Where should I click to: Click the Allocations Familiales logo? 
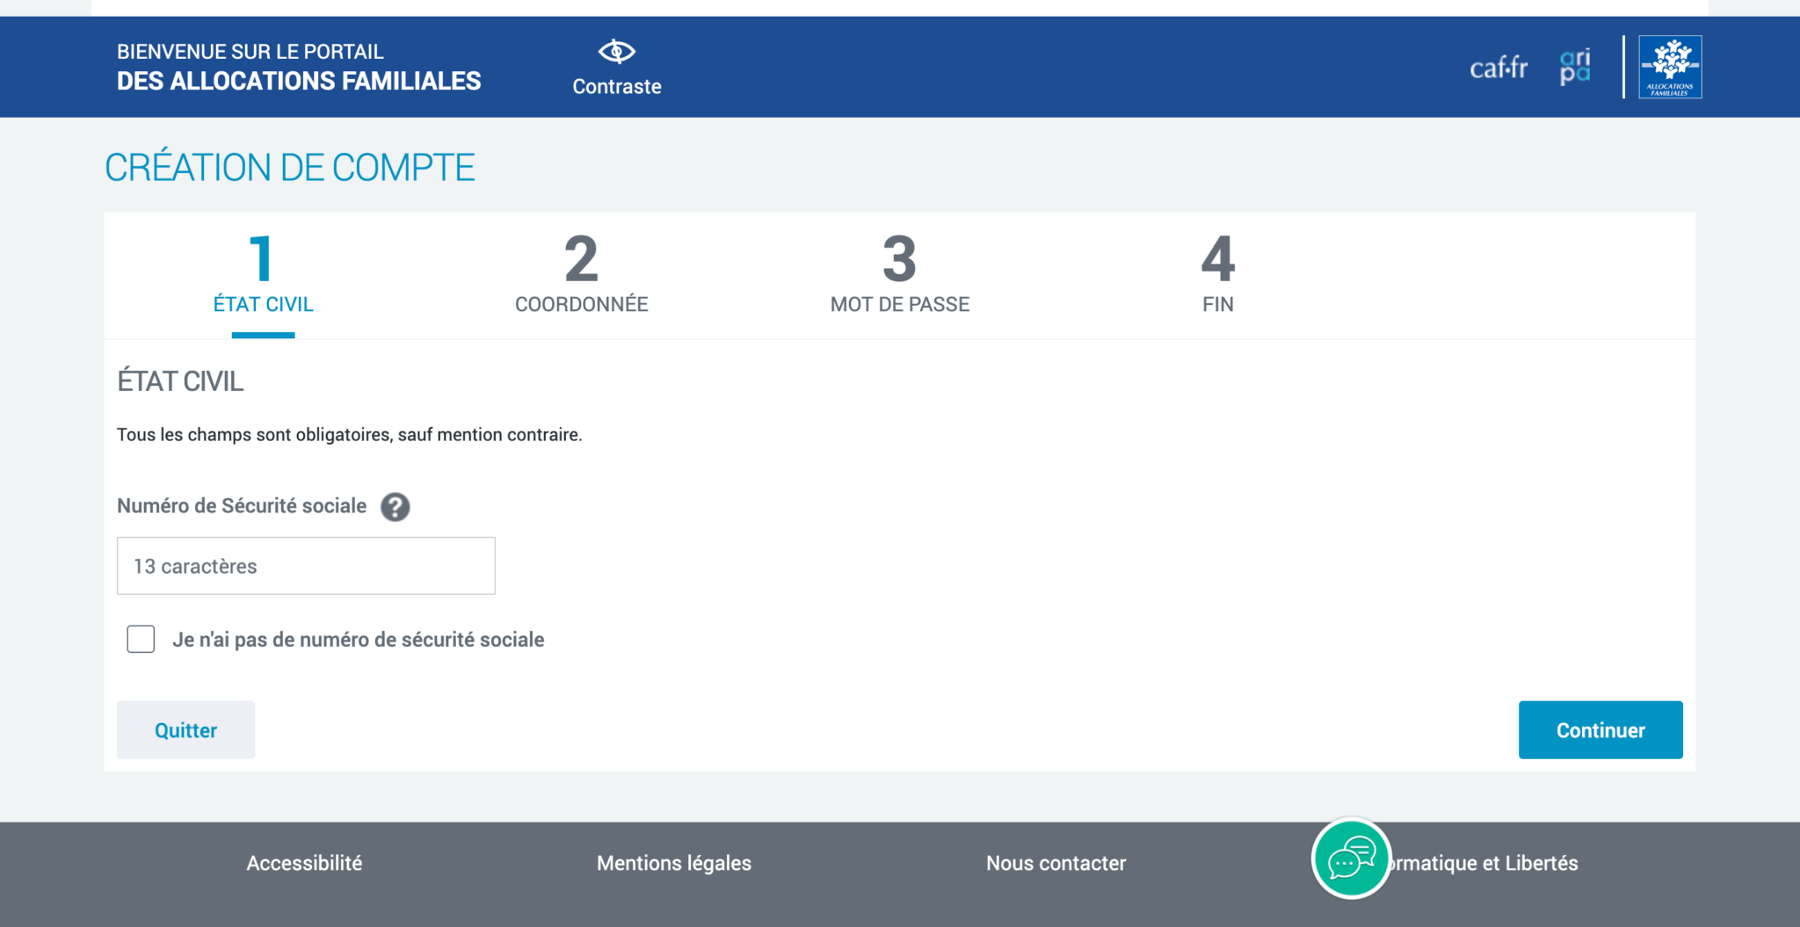tap(1670, 67)
